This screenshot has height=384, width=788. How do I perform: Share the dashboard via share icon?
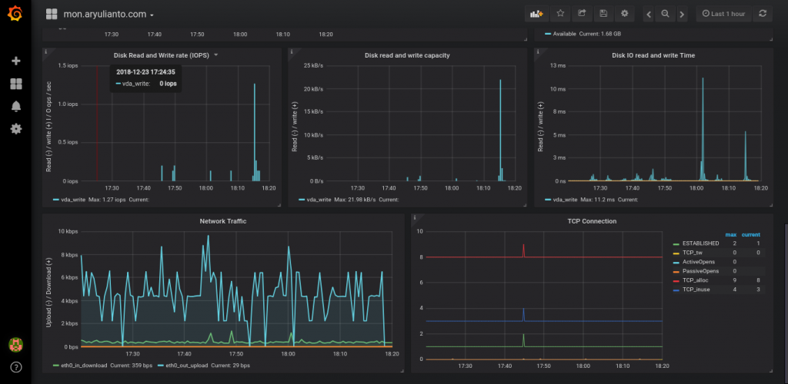(x=582, y=14)
